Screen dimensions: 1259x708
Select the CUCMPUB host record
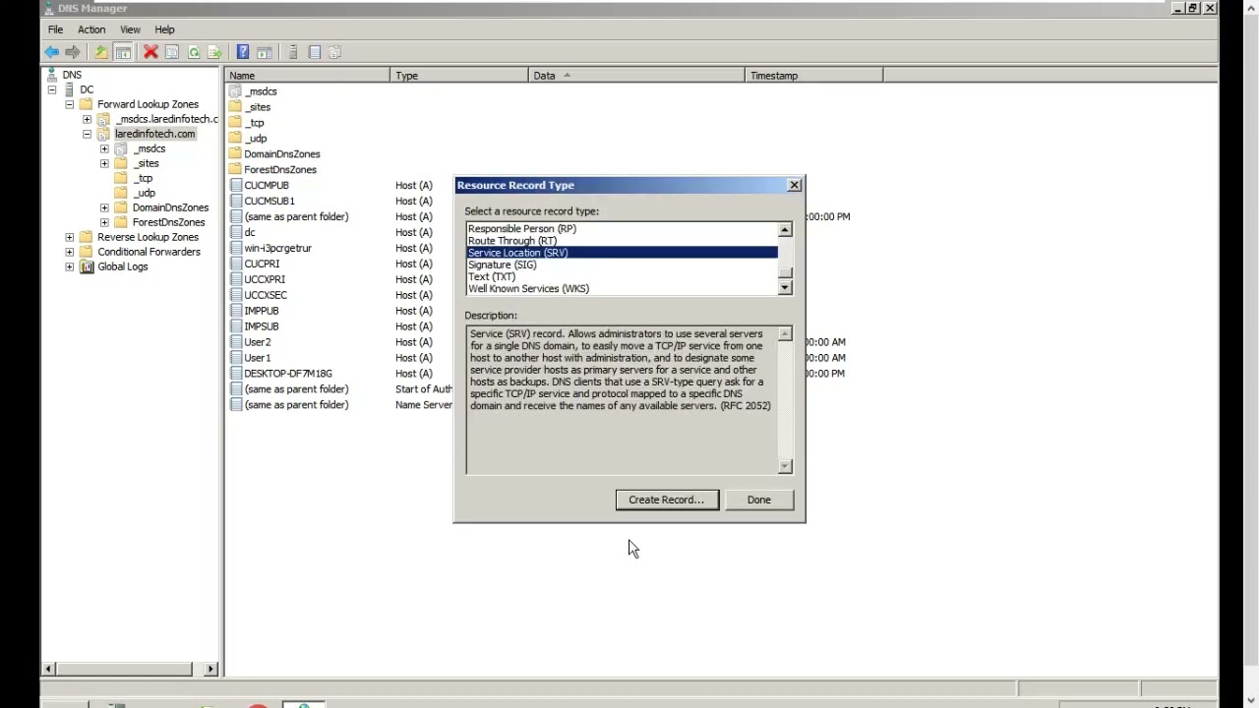(x=267, y=185)
